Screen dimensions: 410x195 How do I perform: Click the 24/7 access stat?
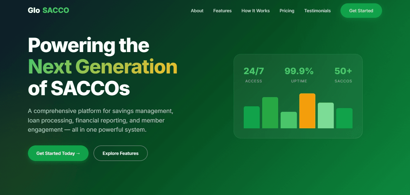pos(254,75)
